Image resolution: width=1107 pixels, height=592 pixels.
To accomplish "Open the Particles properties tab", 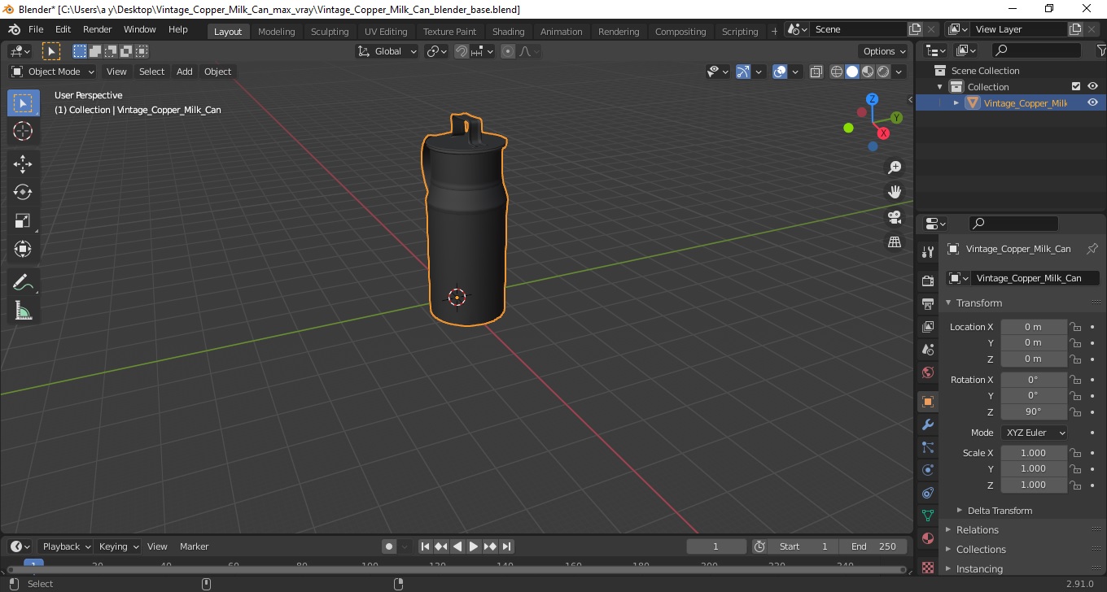I will click(x=928, y=447).
